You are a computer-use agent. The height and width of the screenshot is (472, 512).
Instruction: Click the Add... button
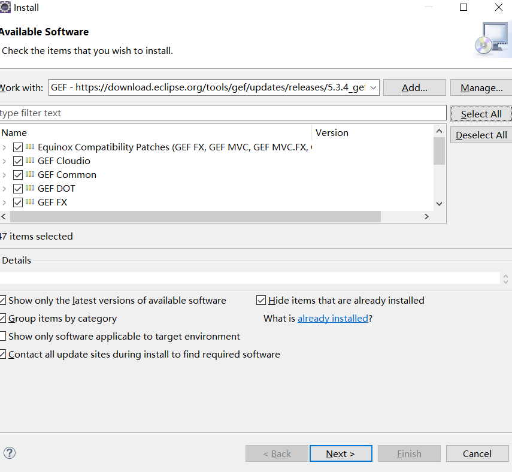(414, 87)
